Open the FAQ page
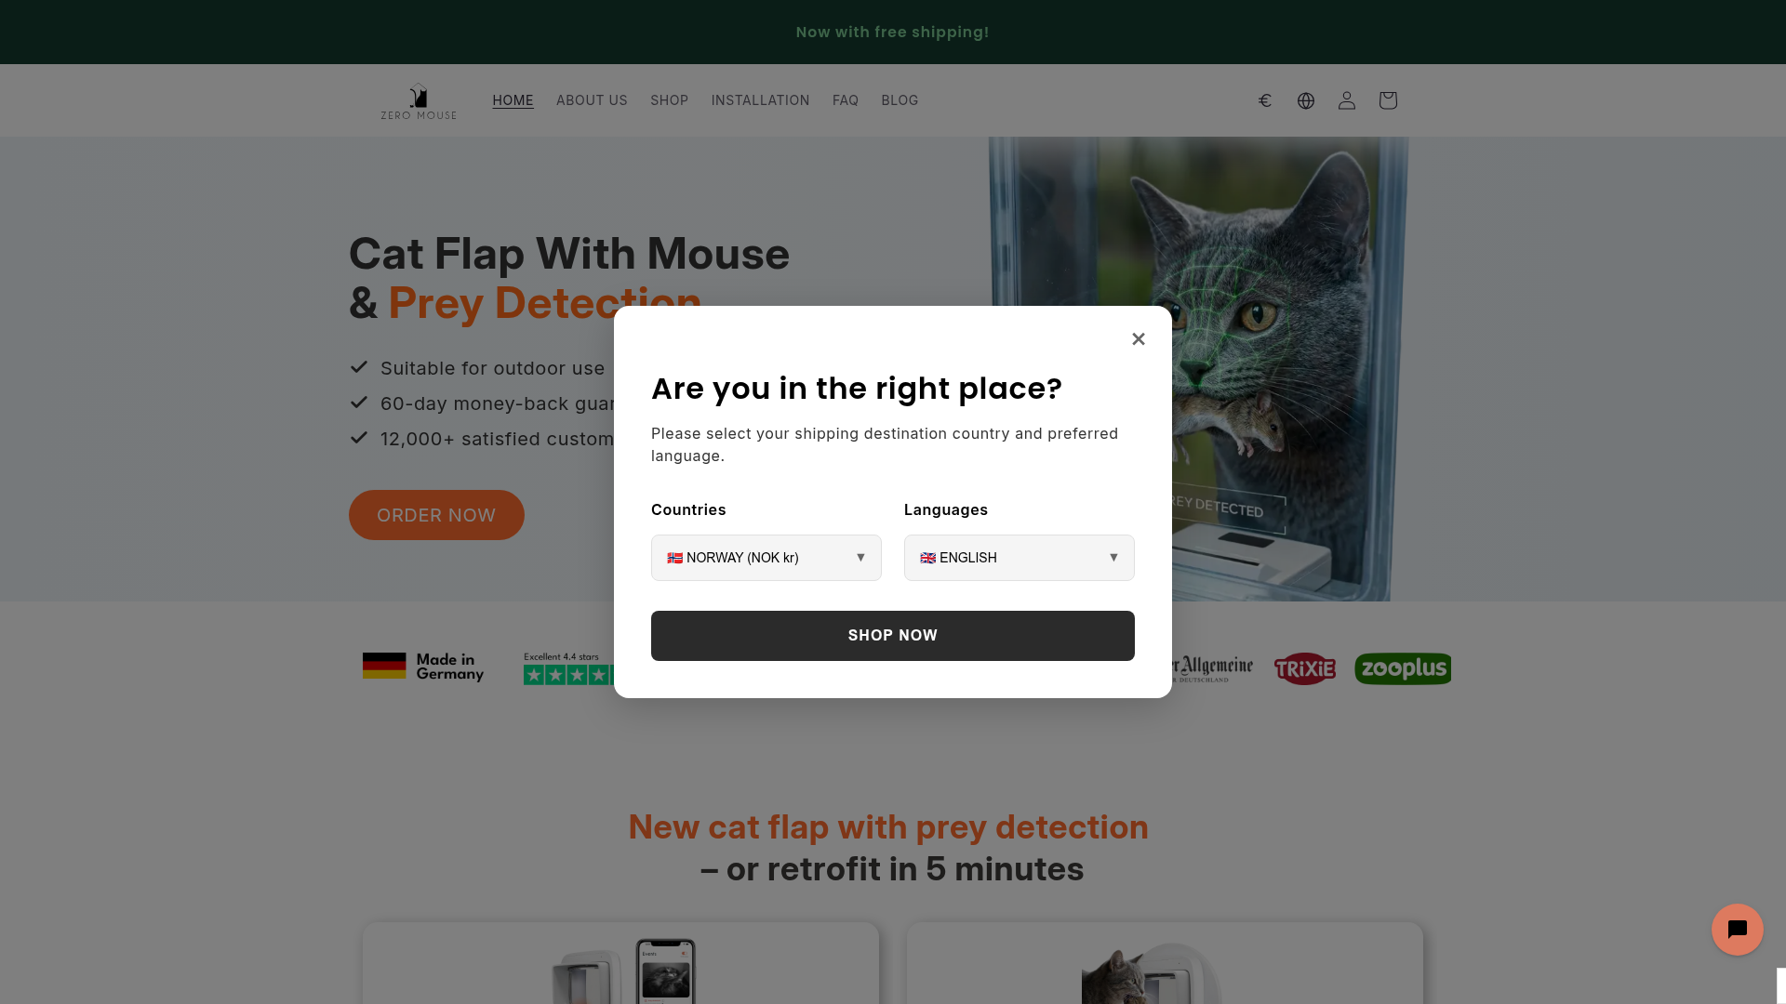The height and width of the screenshot is (1004, 1786). pos(845,100)
